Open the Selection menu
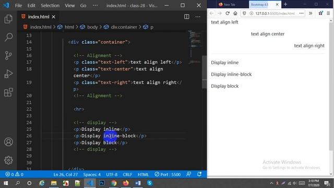The image size is (334, 188). [50, 6]
